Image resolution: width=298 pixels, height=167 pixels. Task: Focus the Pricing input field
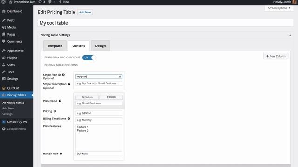click(99, 113)
